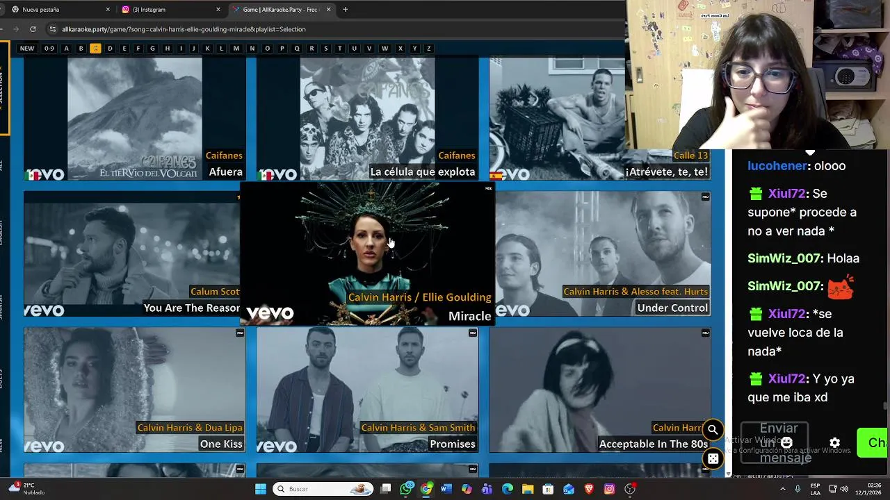Click the taskbar Buscar search box
Viewport: 890px width, 500px height.
click(x=323, y=489)
